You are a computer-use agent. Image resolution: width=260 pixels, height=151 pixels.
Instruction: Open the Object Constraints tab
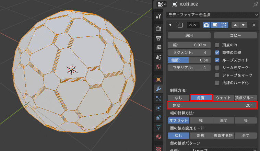pos(158,118)
